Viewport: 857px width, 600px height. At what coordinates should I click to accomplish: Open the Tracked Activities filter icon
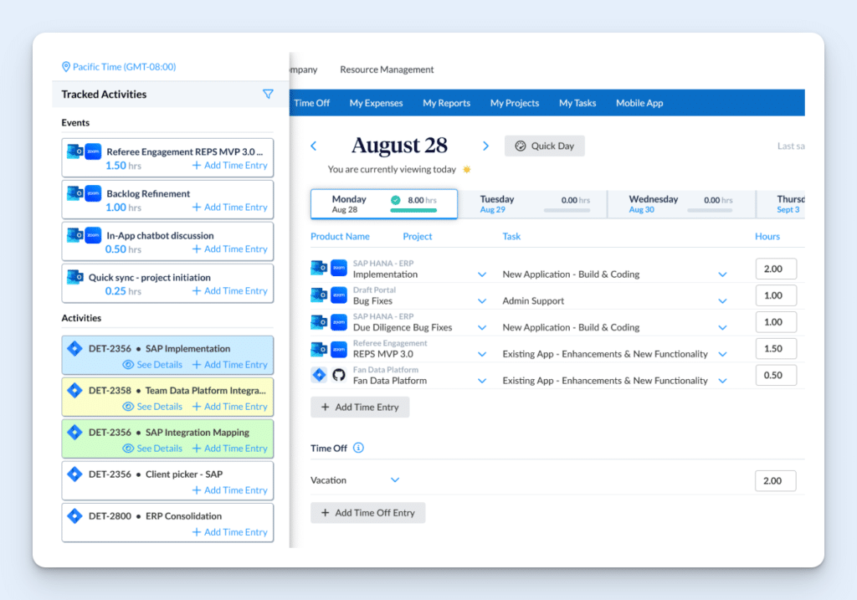[x=268, y=94]
